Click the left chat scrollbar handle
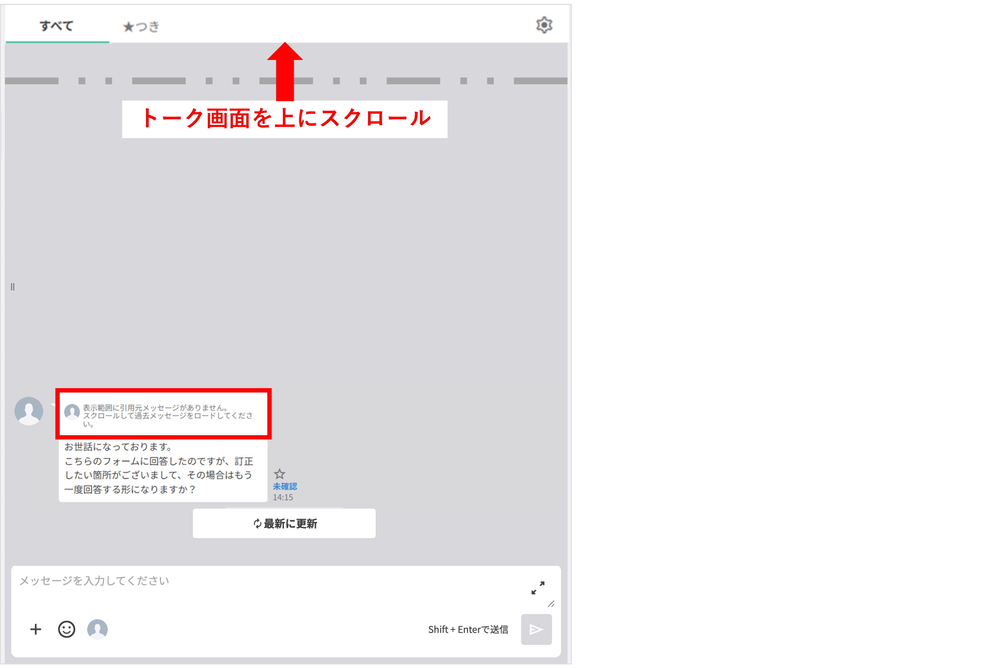Image resolution: width=1005 pixels, height=668 pixels. (x=12, y=286)
